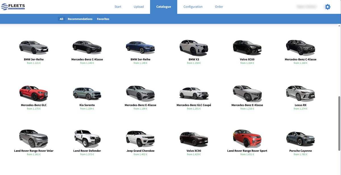
Task: Open the Upload tab
Action: 139,7
